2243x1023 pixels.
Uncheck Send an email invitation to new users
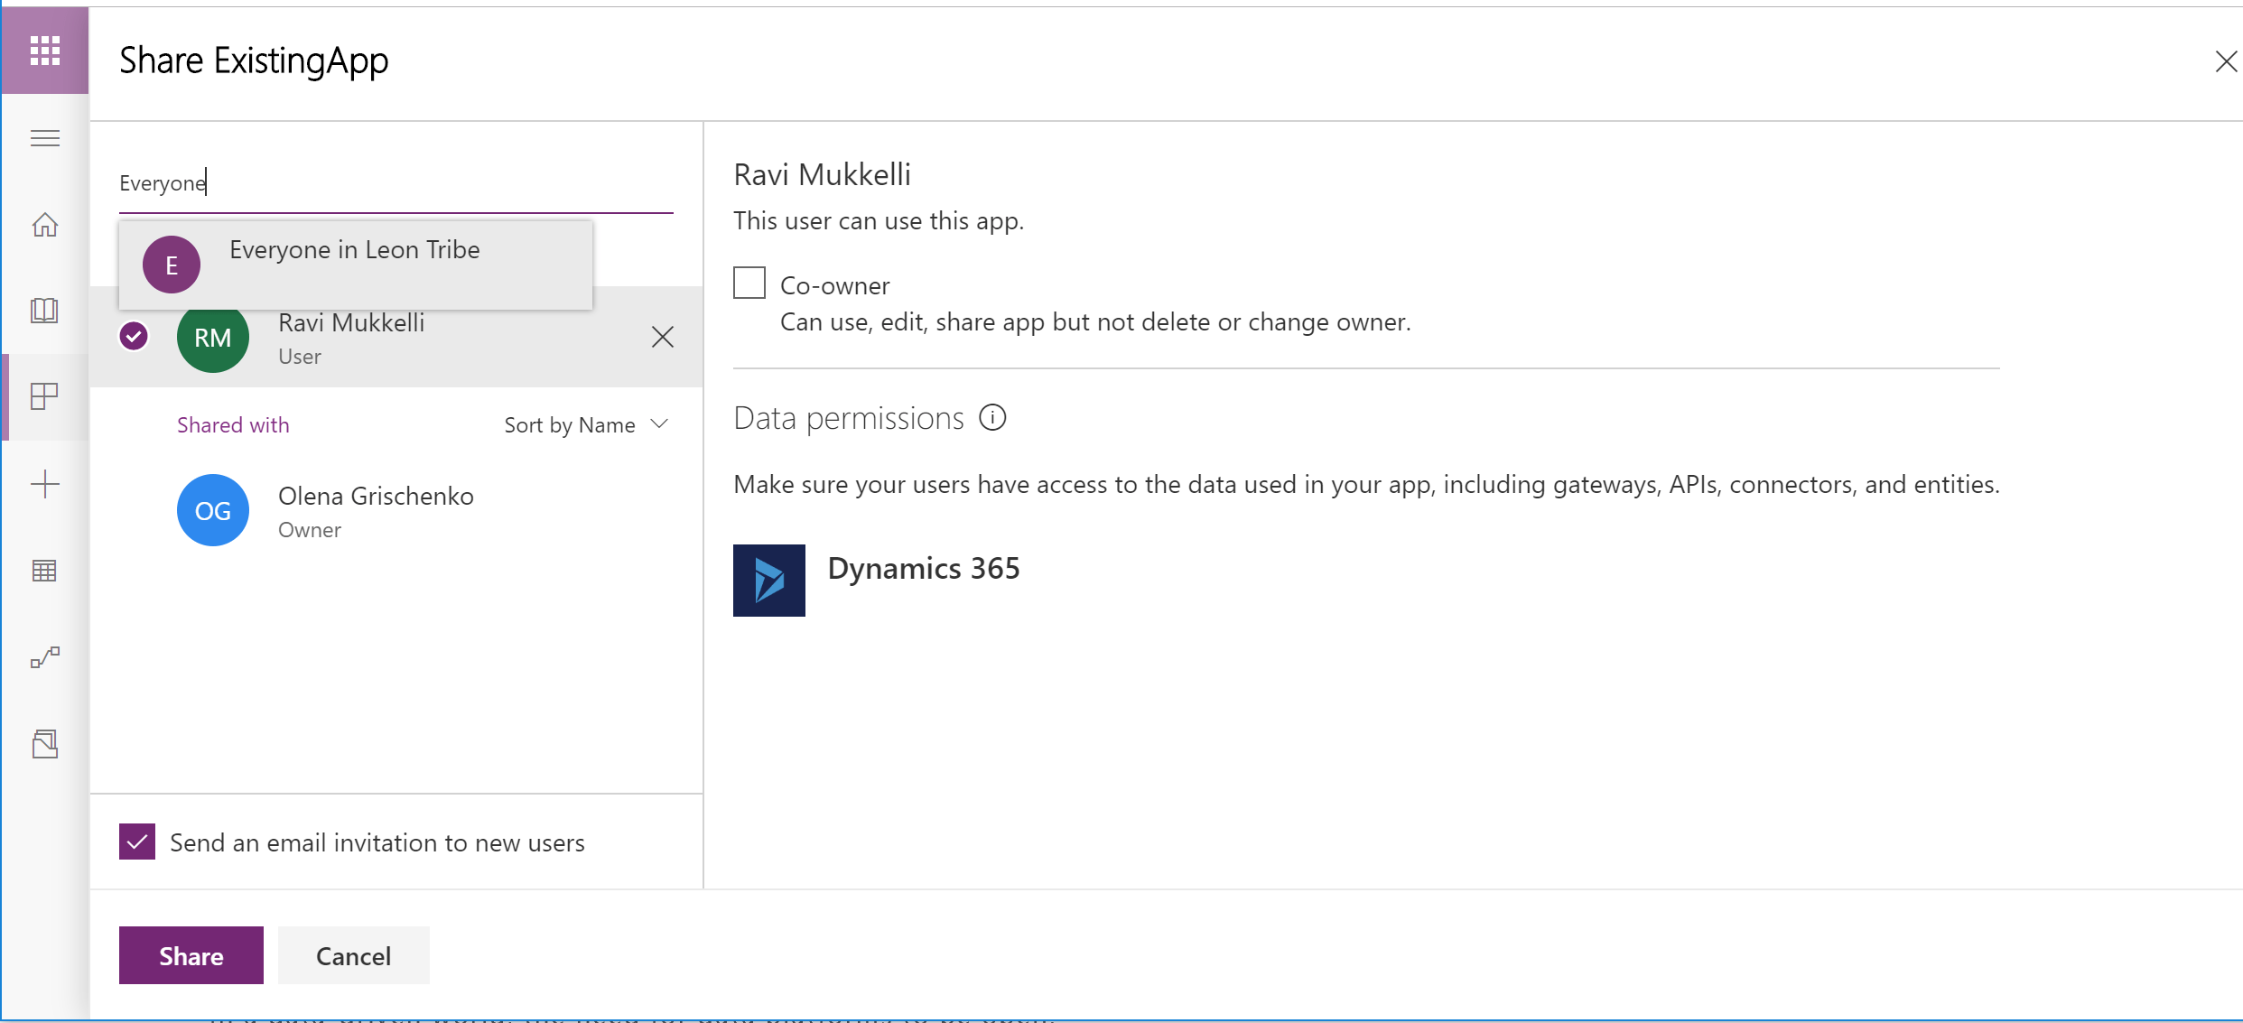136,841
